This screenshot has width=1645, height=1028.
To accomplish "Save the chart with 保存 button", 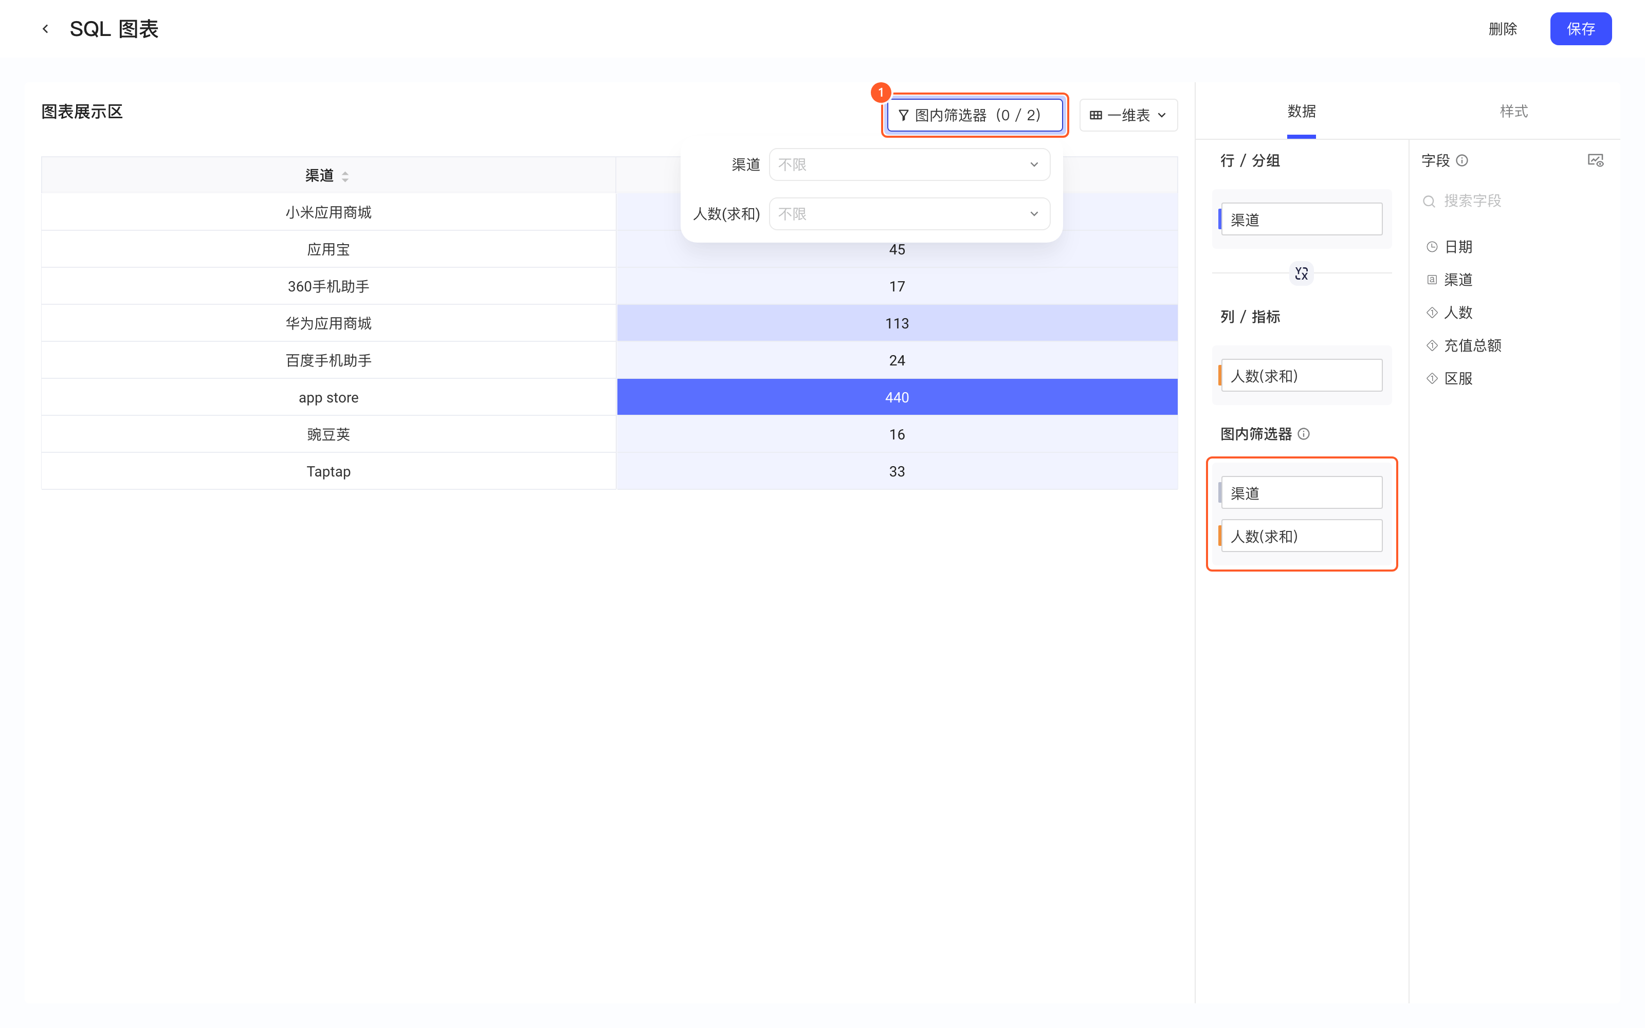I will click(x=1580, y=29).
